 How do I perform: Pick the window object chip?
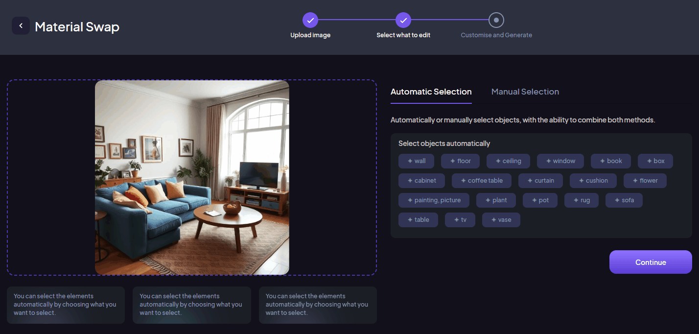tap(560, 161)
